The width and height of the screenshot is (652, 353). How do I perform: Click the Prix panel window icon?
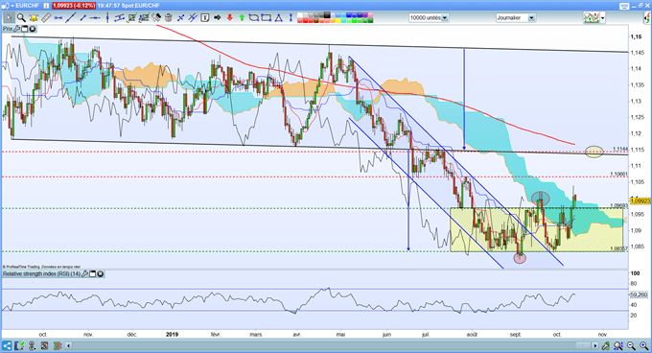click(25, 29)
